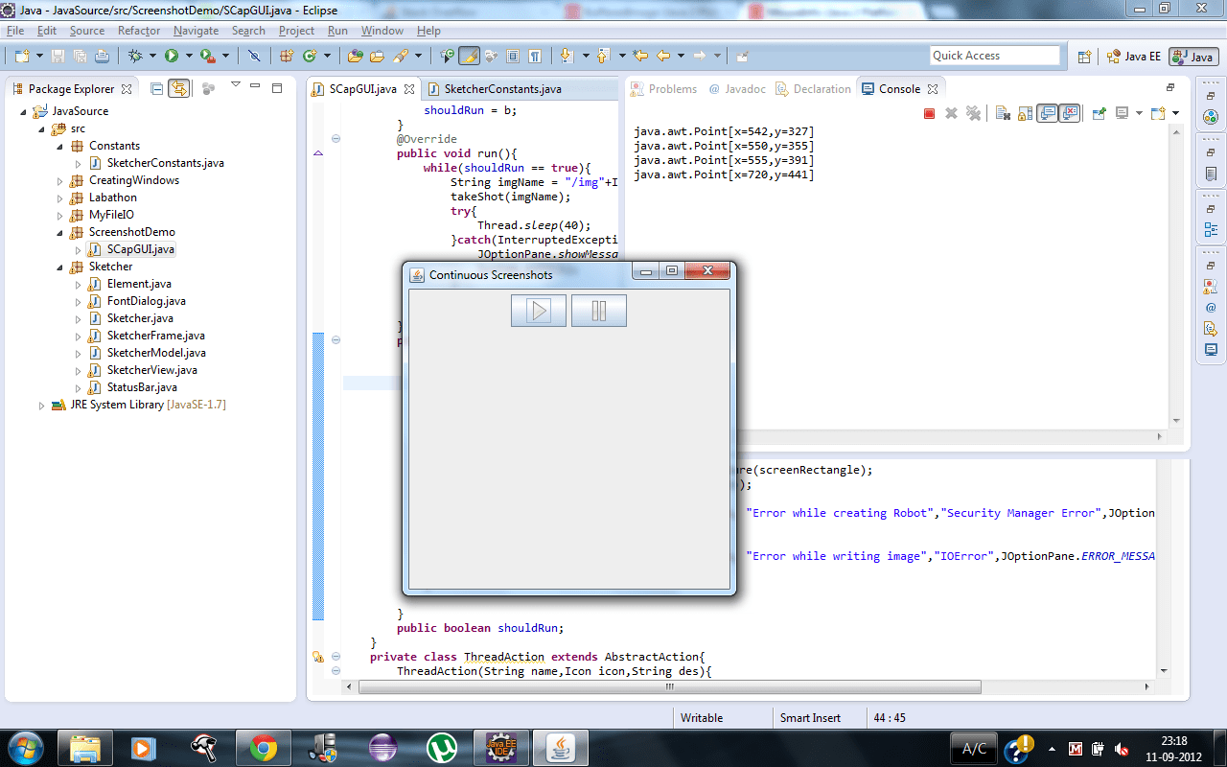Click the Open Perspective icon
The height and width of the screenshot is (767, 1227).
pos(1084,57)
